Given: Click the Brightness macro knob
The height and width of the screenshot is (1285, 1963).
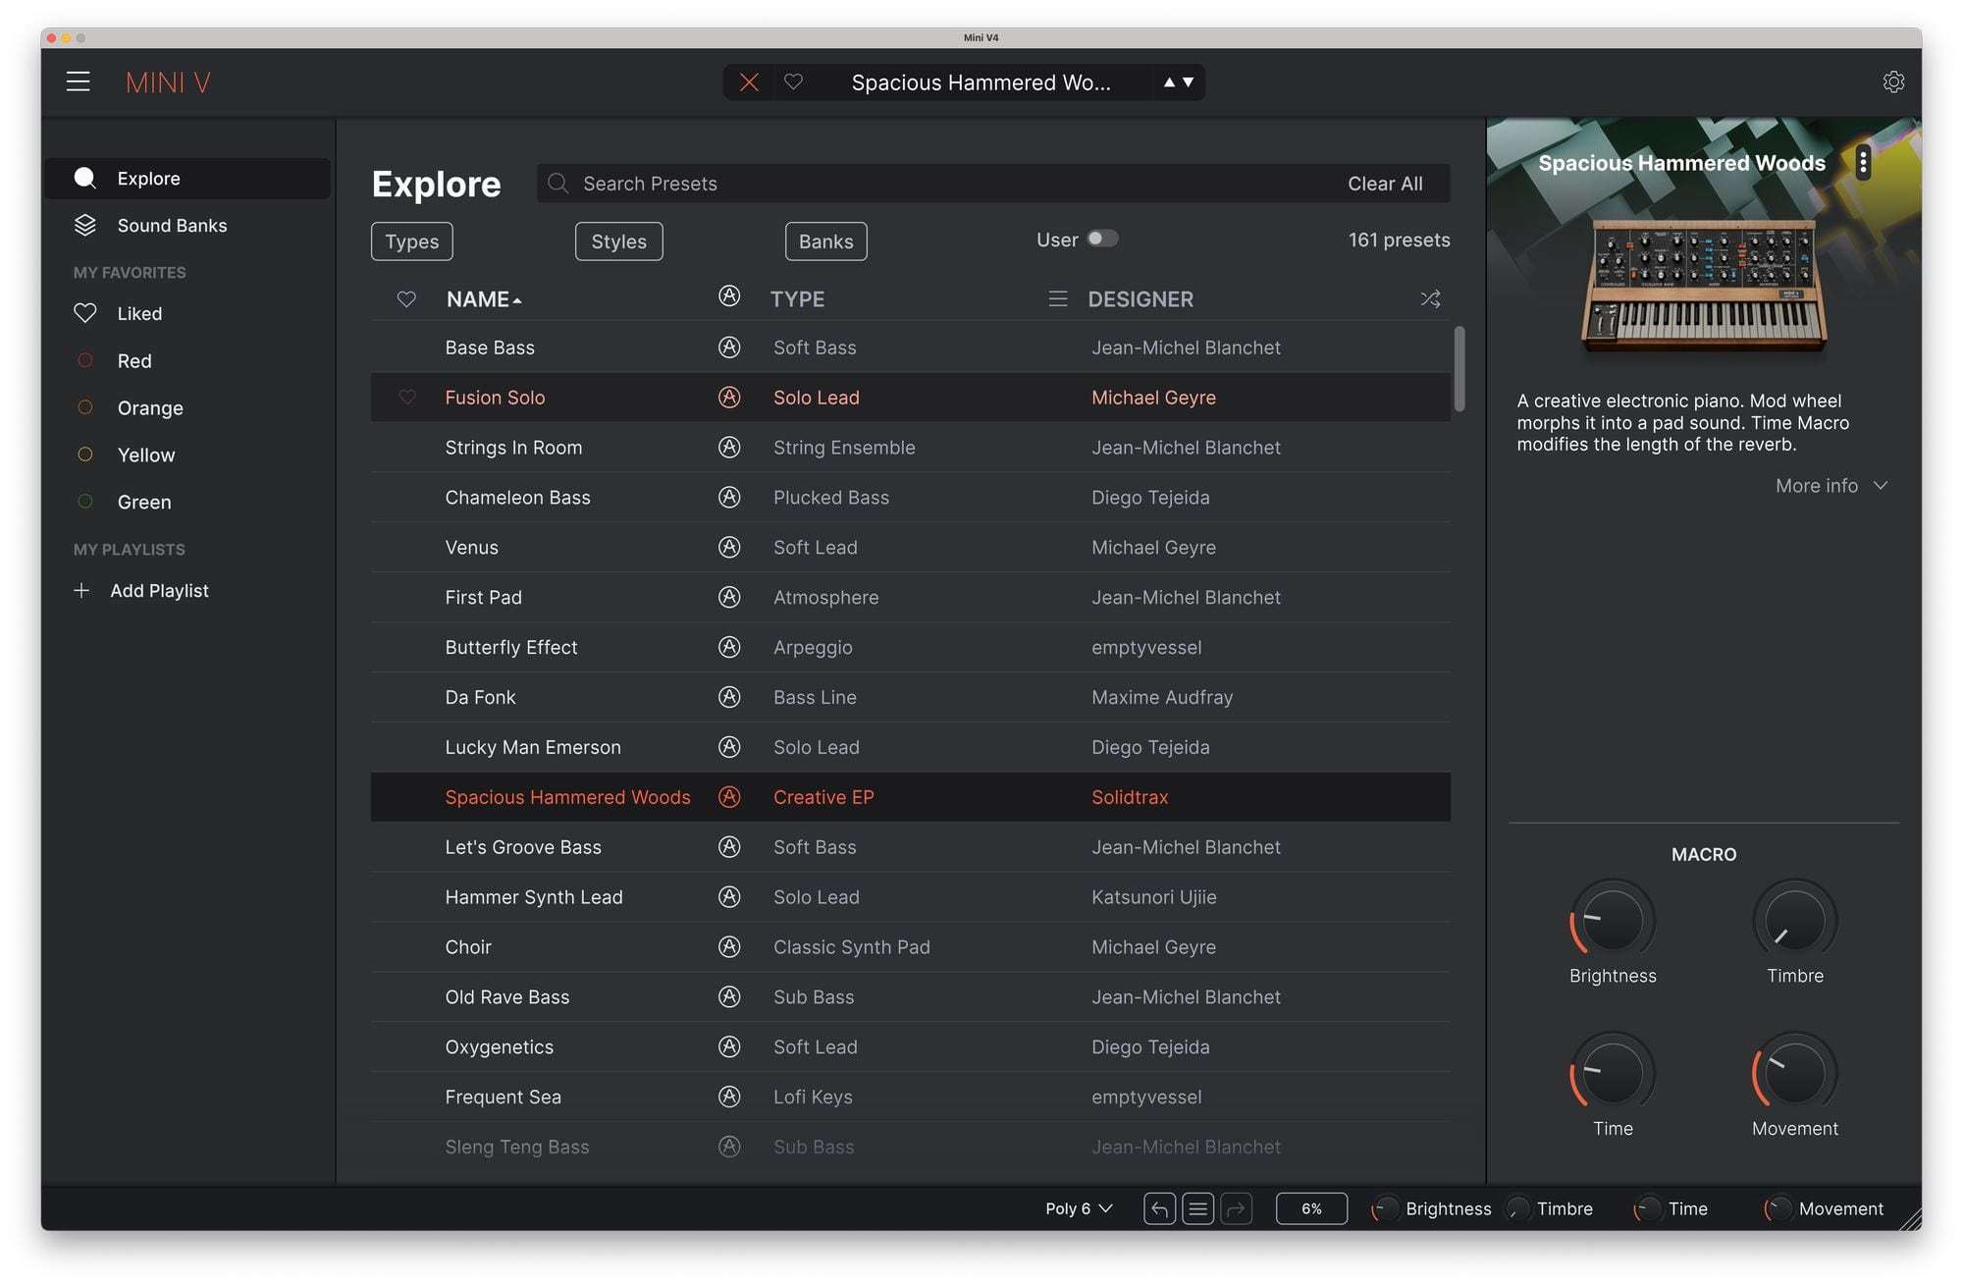Looking at the screenshot, I should point(1612,921).
